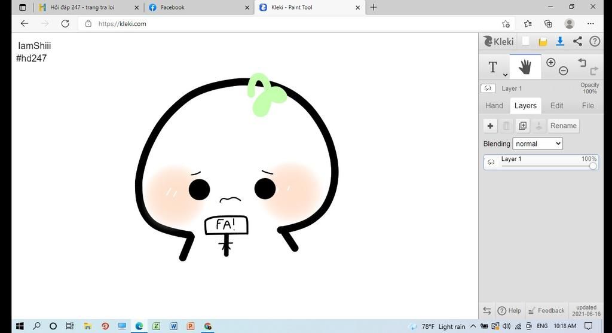Toggle the left/right panel swap arrows
The width and height of the screenshot is (612, 333).
click(487, 311)
